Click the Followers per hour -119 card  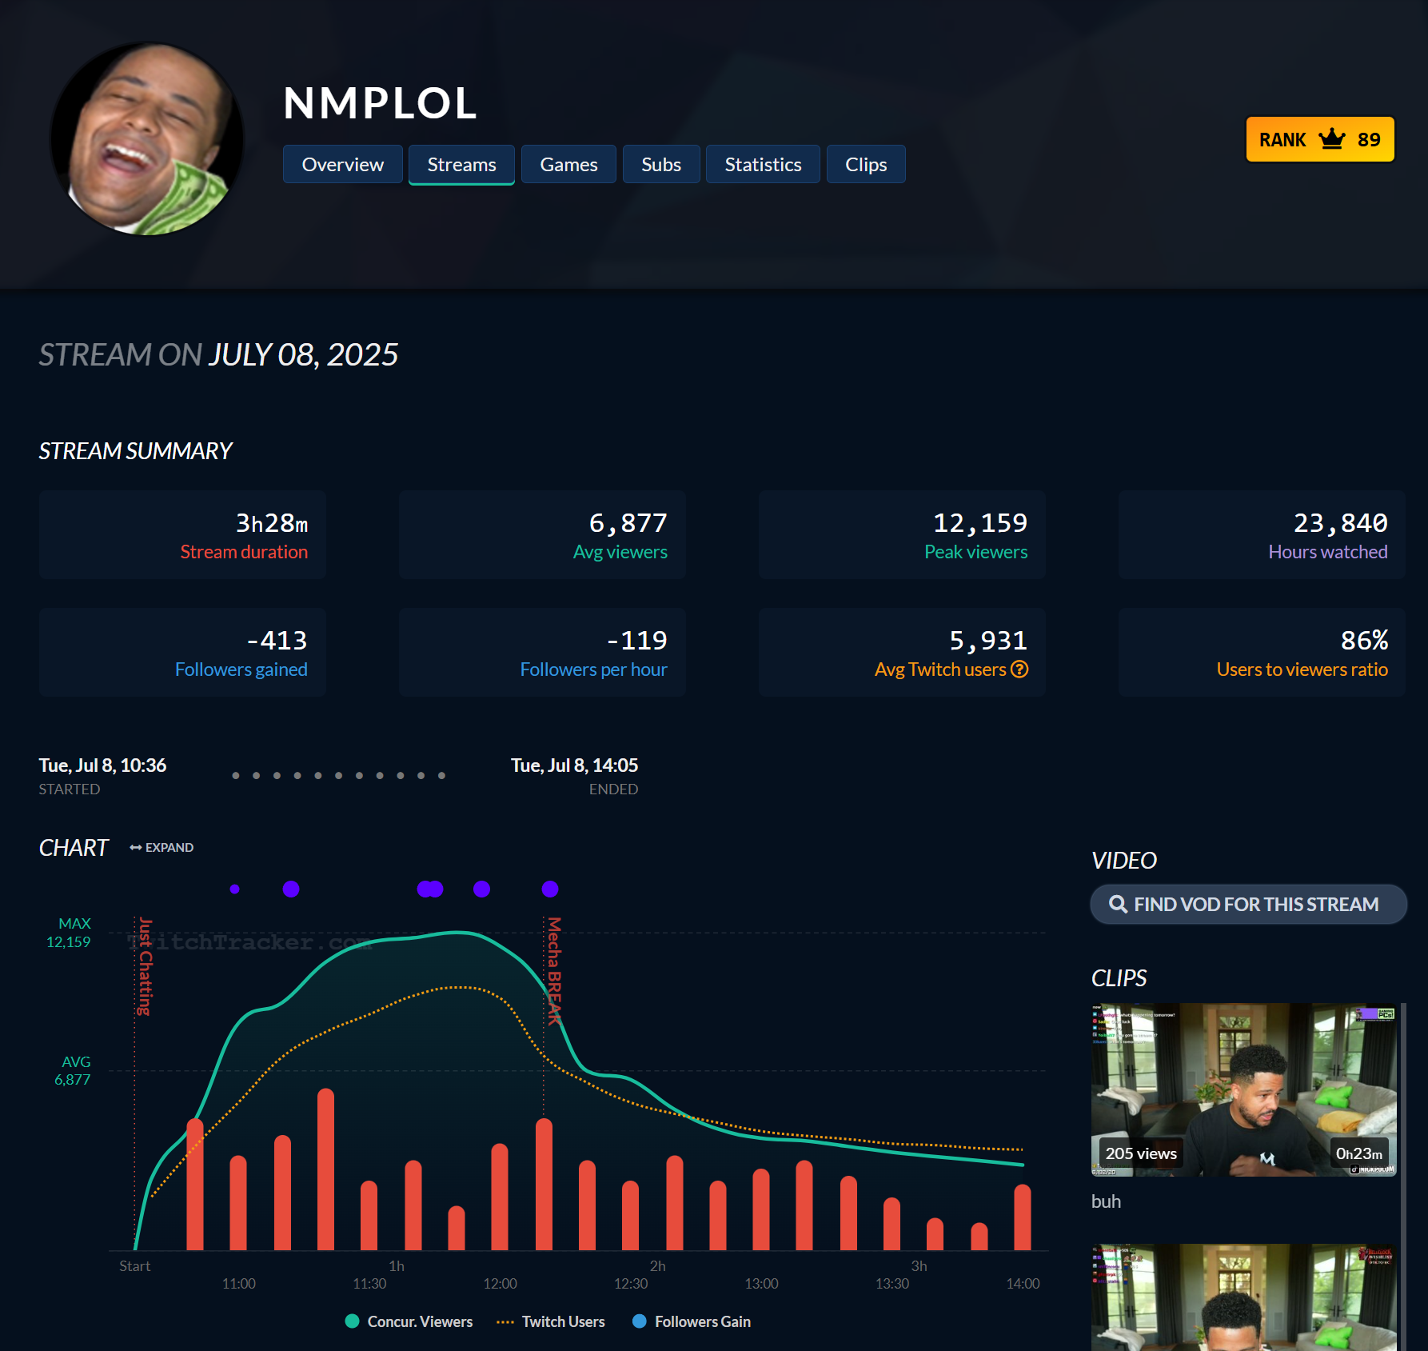(542, 652)
